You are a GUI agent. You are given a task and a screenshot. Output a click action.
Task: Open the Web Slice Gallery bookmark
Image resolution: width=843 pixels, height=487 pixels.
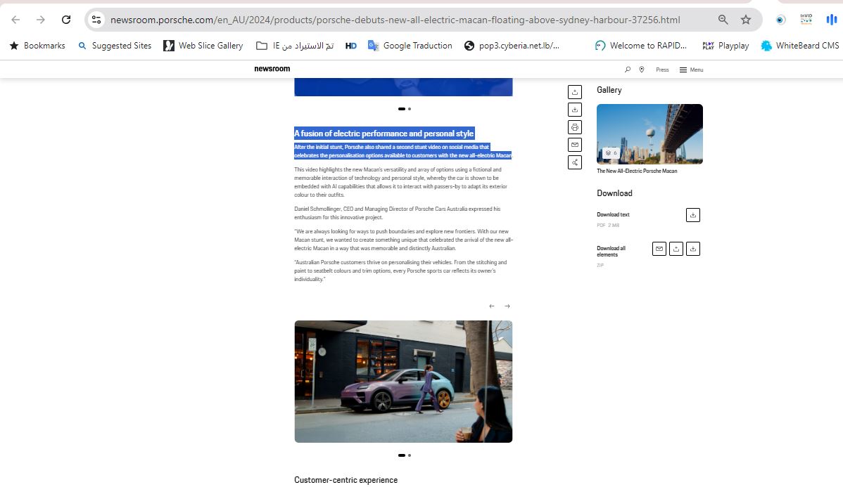[x=203, y=46]
